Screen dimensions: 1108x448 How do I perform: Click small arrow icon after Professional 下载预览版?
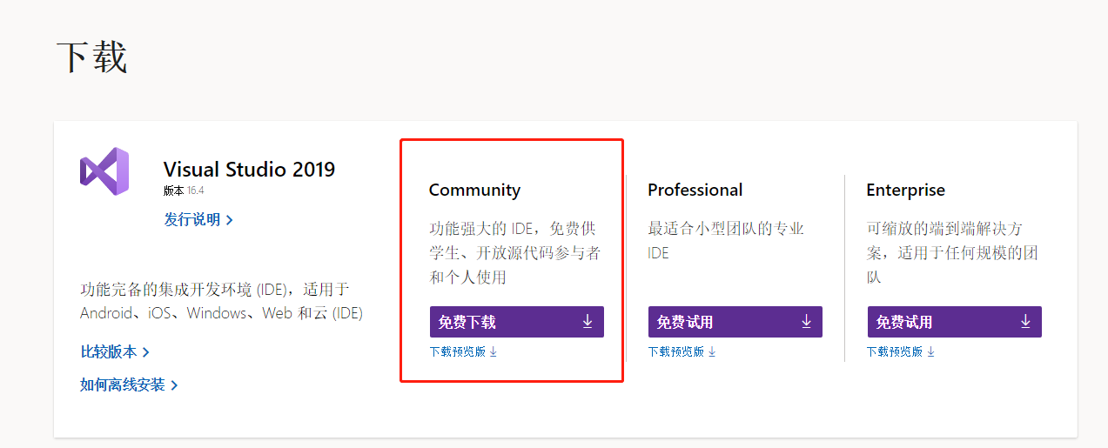pyautogui.click(x=712, y=352)
